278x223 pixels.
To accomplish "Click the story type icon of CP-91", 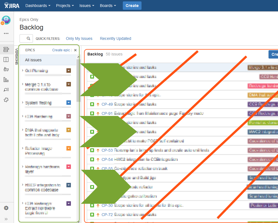I will 92,113.
